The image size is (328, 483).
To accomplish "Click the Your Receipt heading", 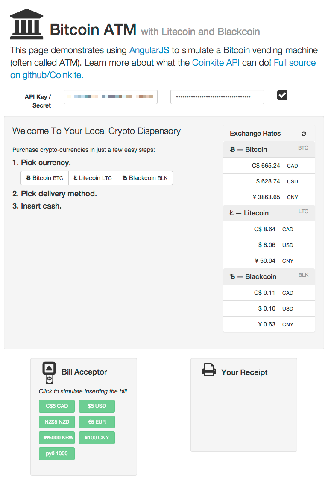I will [x=244, y=372].
